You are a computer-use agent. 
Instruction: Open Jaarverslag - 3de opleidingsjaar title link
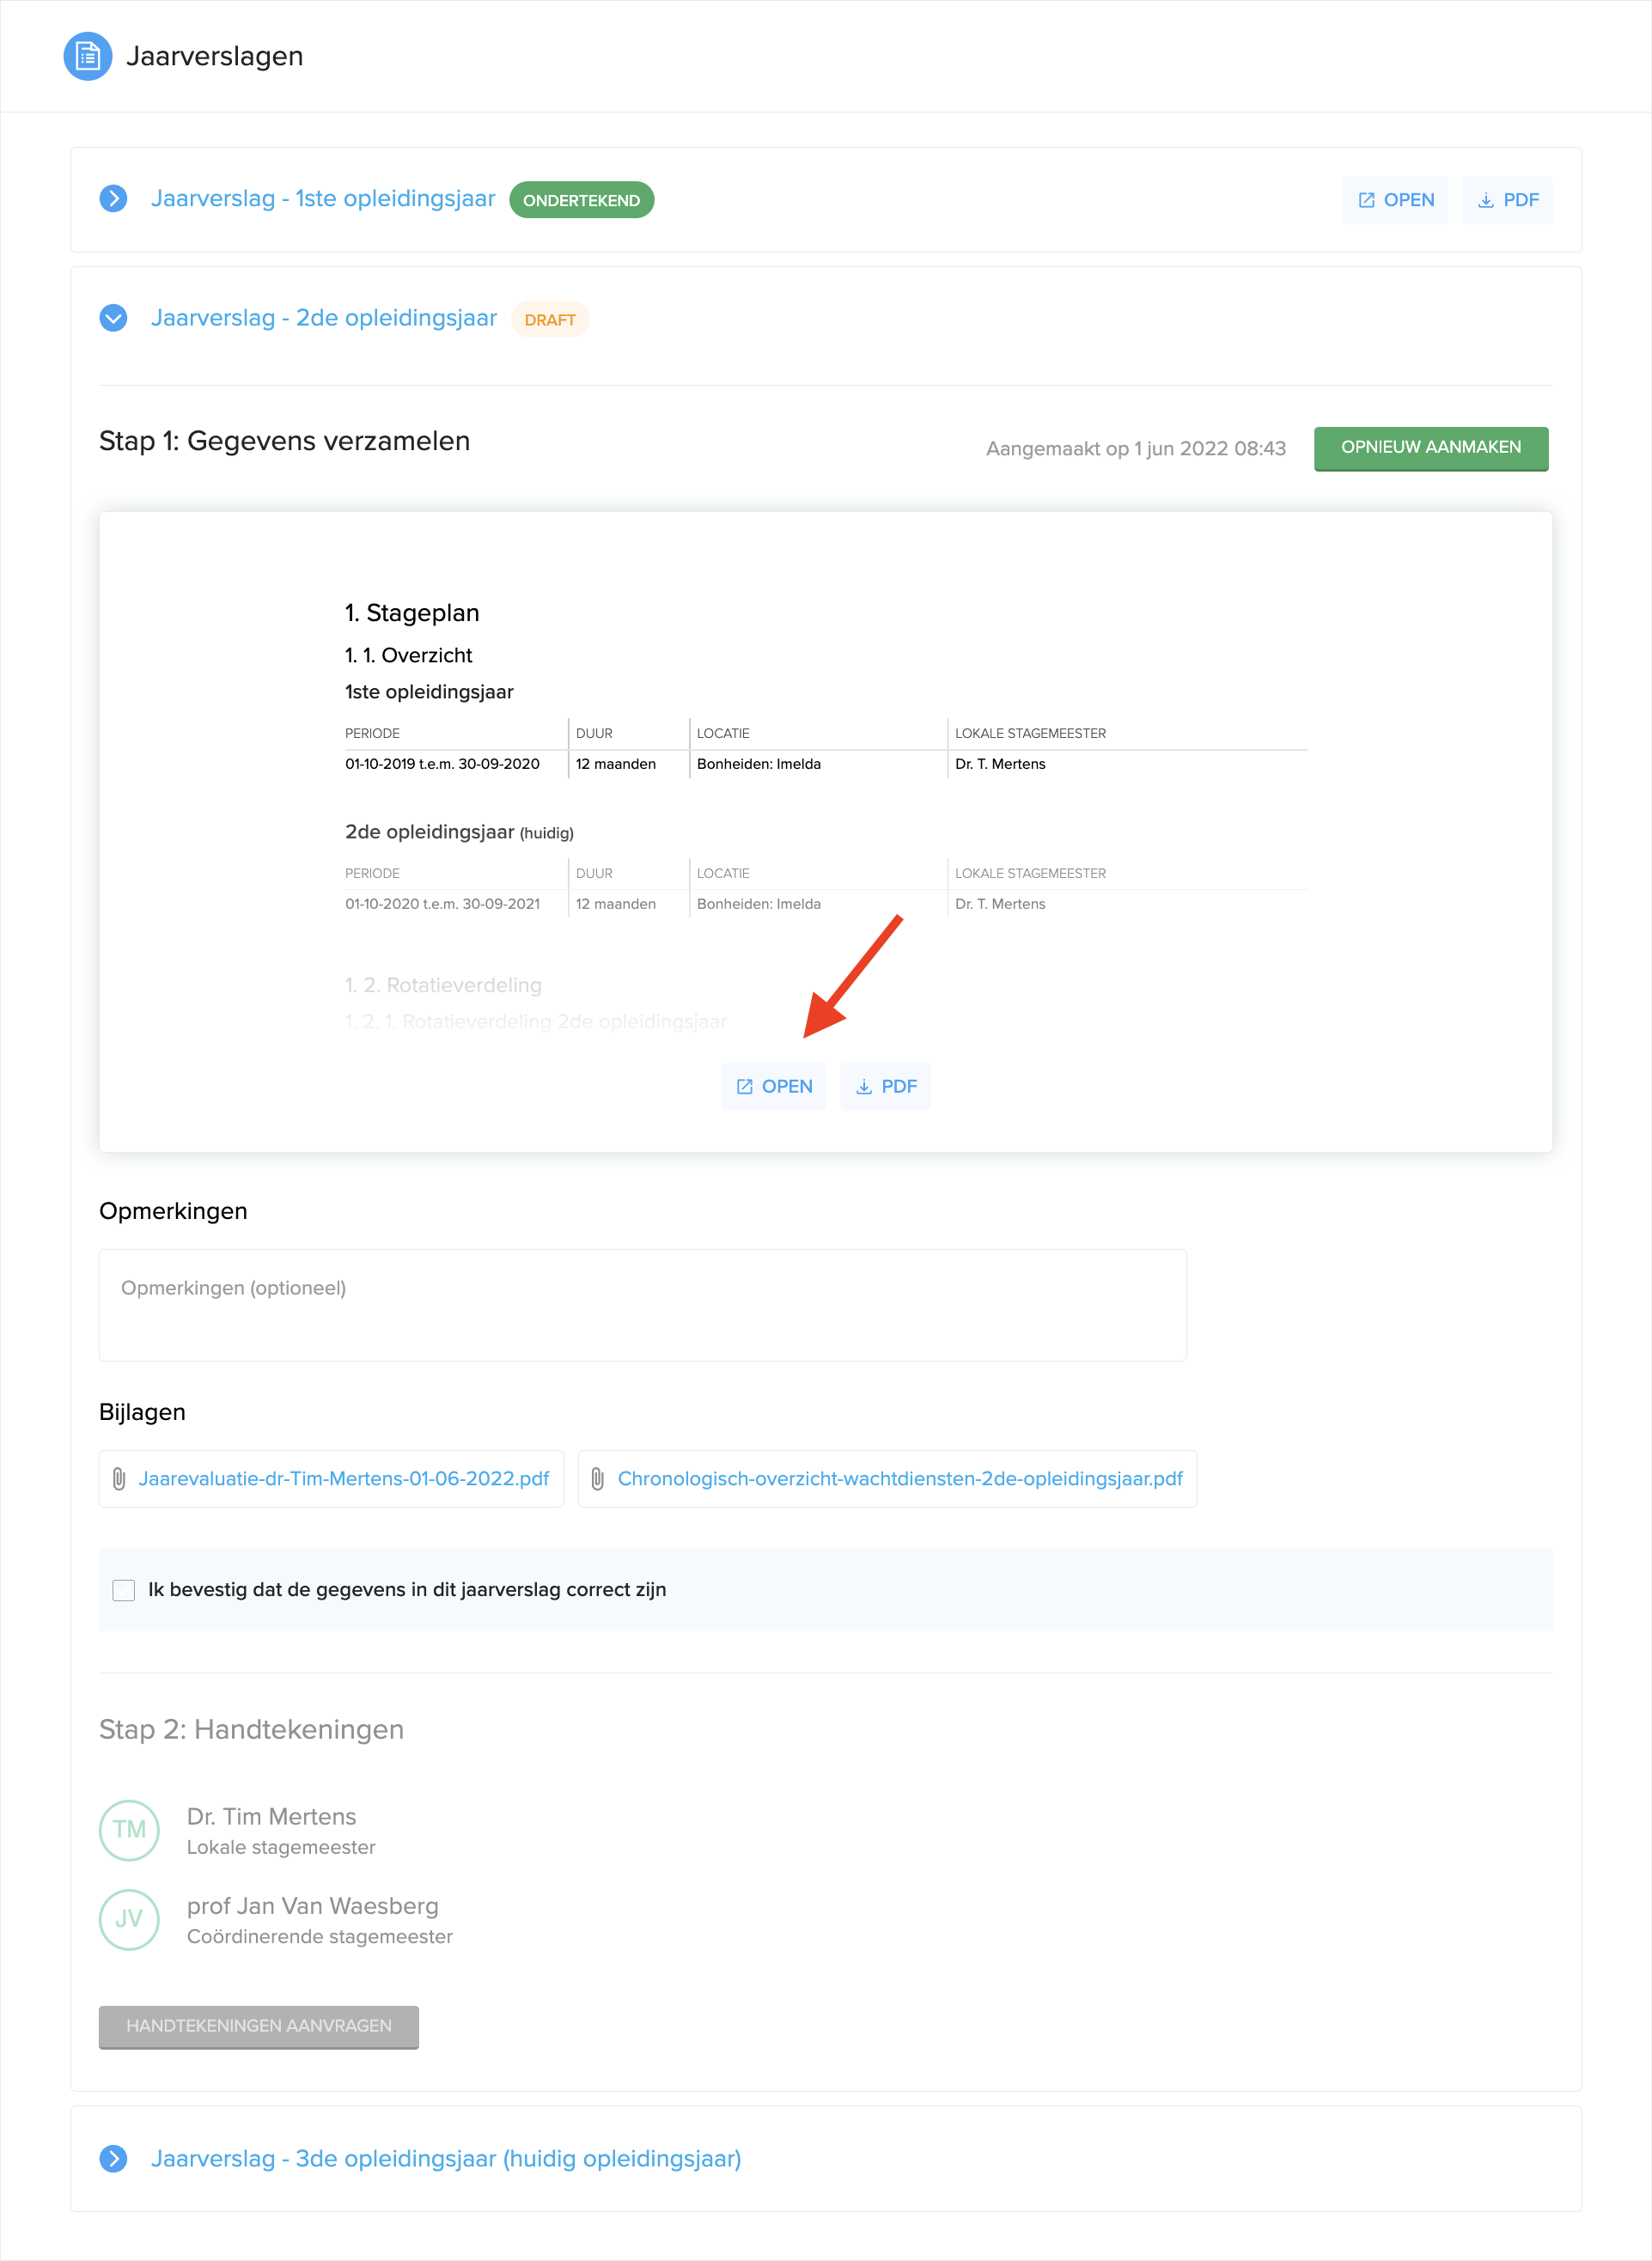point(446,2159)
